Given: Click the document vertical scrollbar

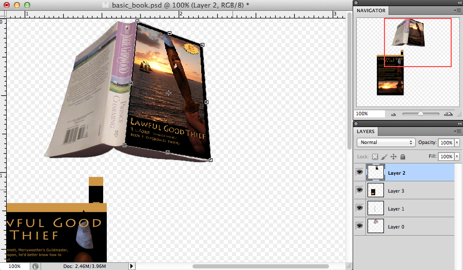Looking at the screenshot, I should (x=350, y=81).
